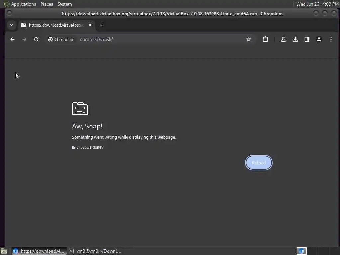Click the Chromium site info chip
Viewport: 340px width, 255px height.
pos(61,39)
